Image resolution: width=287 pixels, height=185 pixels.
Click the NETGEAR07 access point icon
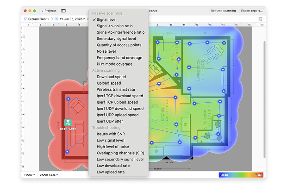[68, 123]
